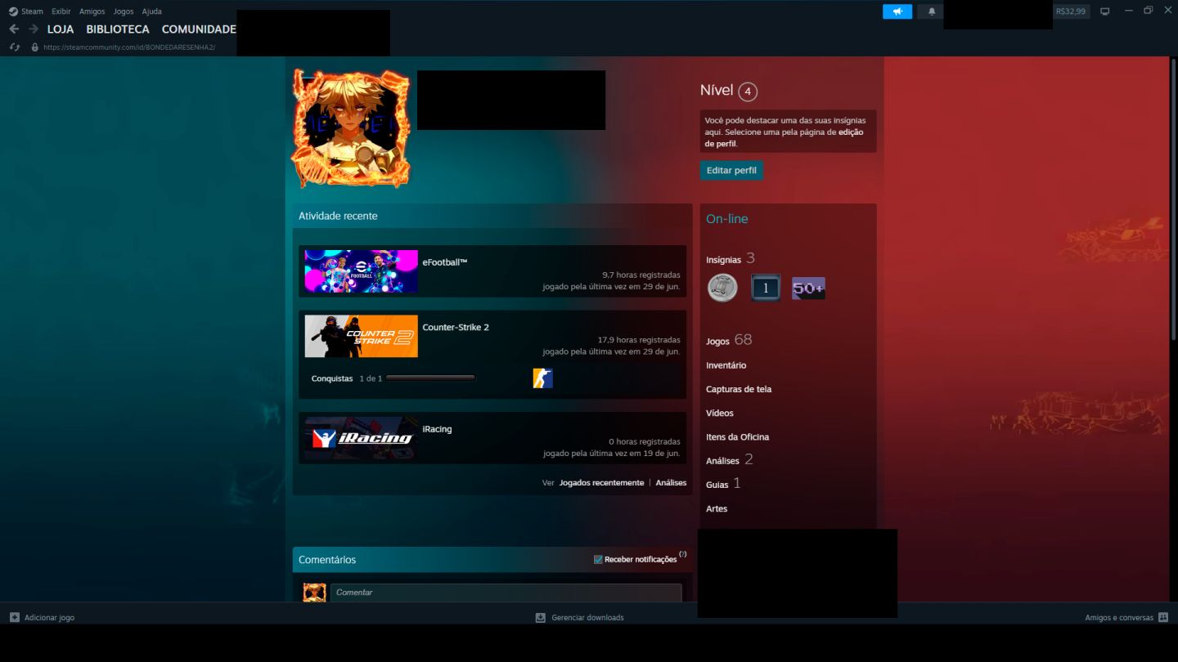The image size is (1178, 662).
Task: Open the Amigos menu
Action: (92, 11)
